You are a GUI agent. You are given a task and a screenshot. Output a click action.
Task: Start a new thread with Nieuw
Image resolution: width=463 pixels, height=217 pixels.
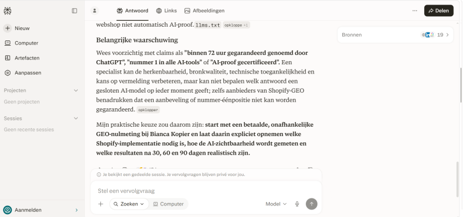coord(17,28)
